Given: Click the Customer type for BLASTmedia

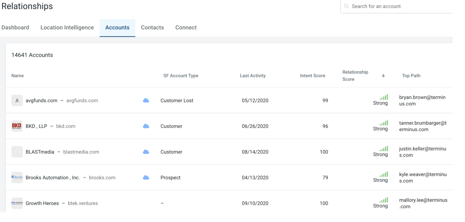Looking at the screenshot, I should (171, 152).
